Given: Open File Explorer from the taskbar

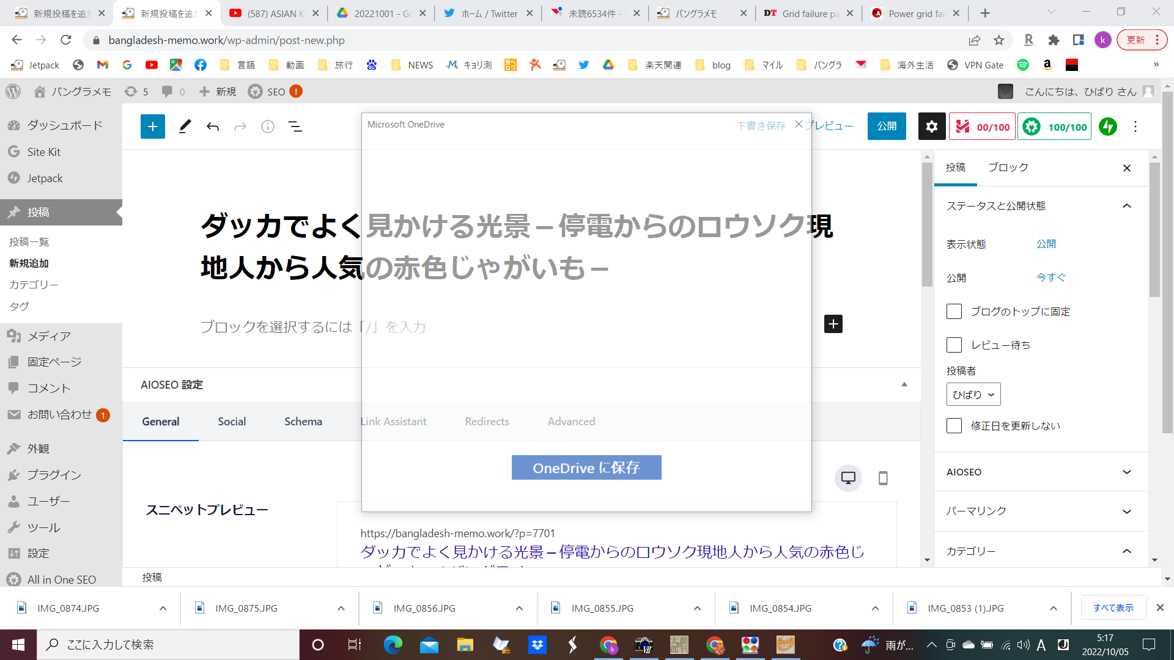Looking at the screenshot, I should (465, 645).
